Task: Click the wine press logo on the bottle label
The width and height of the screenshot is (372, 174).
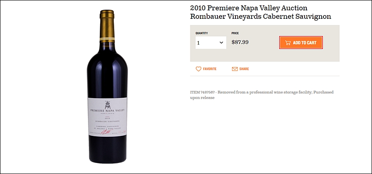Action: [108, 104]
